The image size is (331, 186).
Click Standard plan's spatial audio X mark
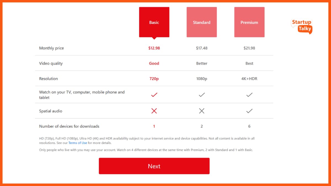tap(202, 111)
